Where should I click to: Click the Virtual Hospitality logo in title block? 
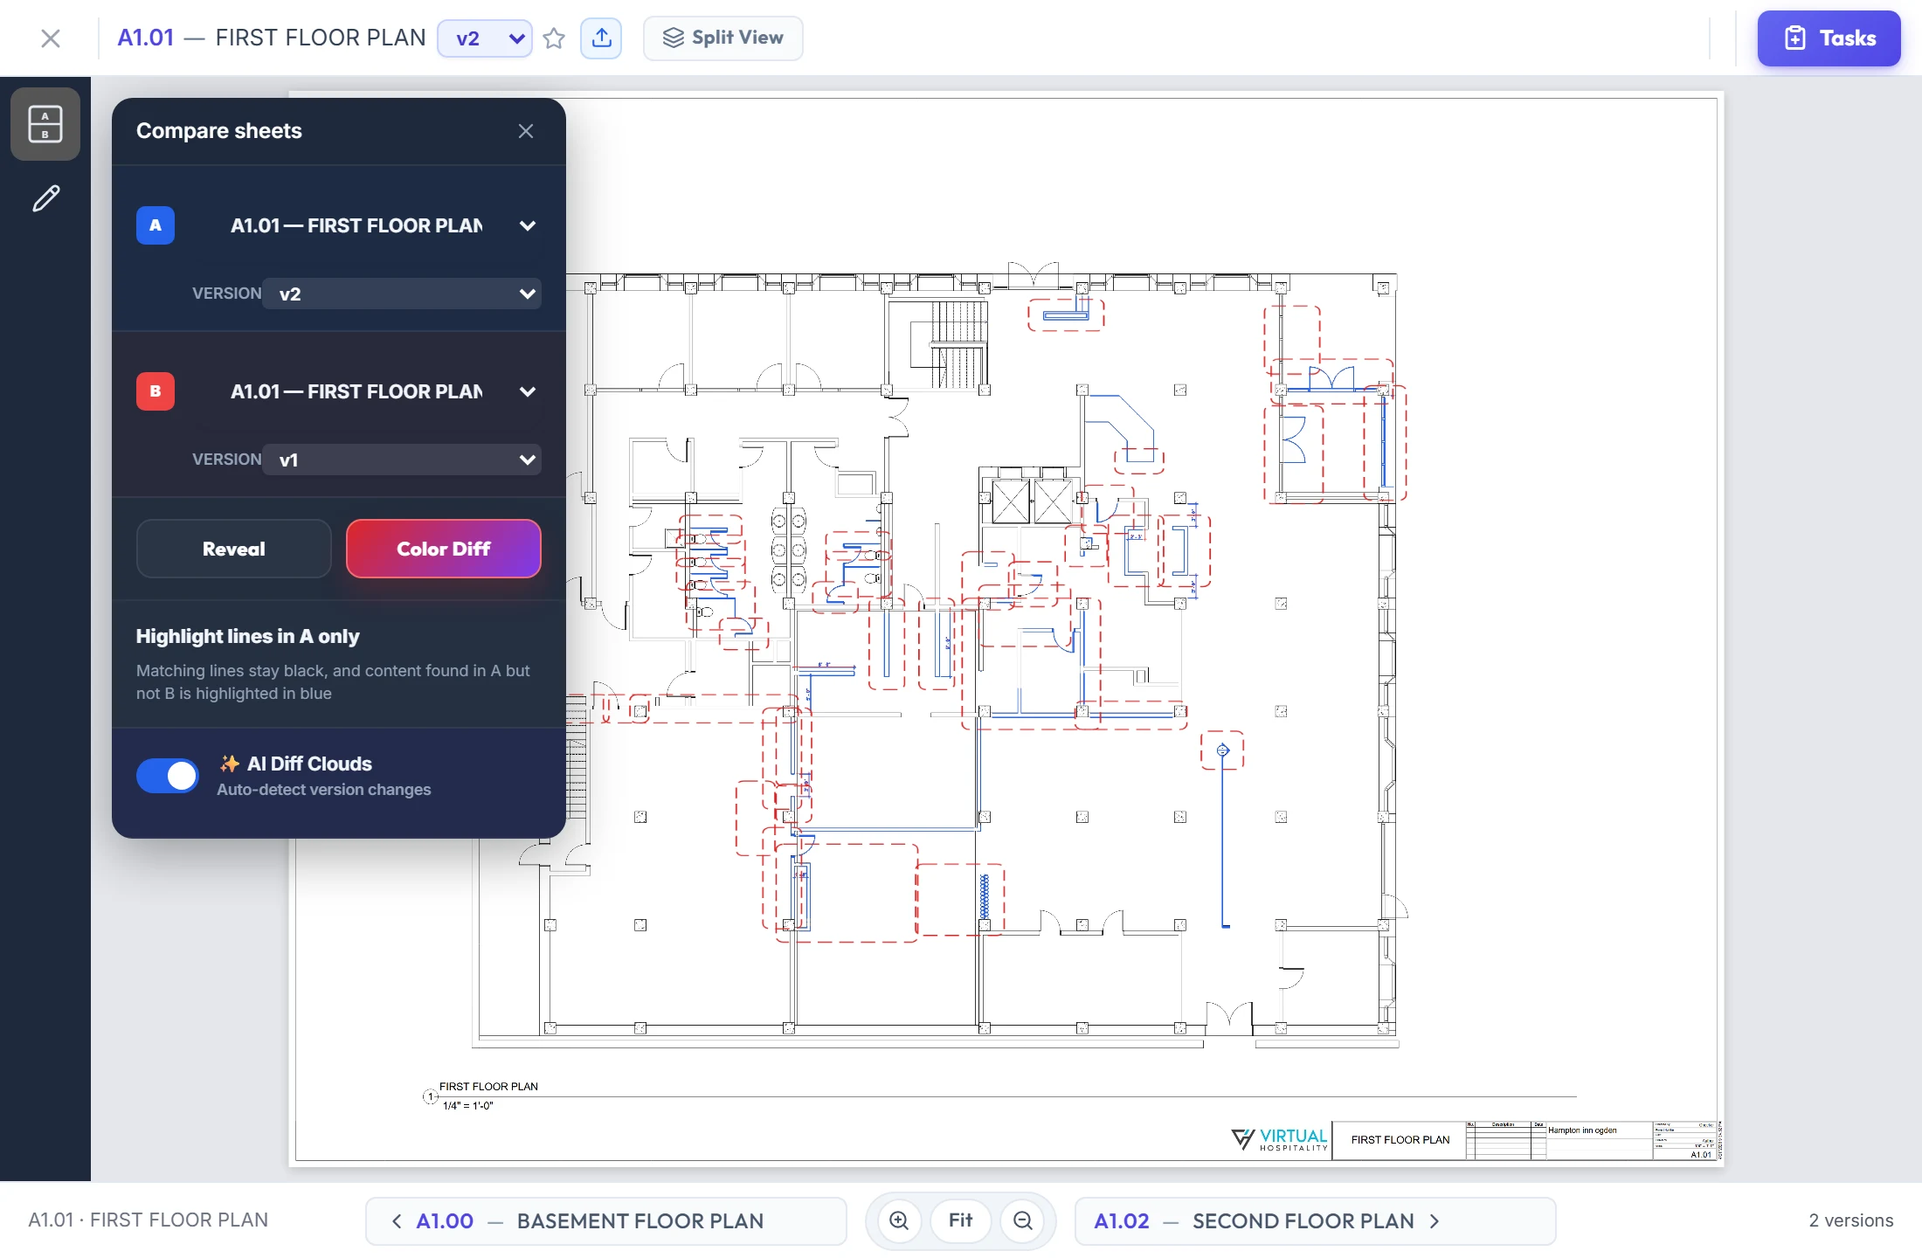(x=1279, y=1139)
